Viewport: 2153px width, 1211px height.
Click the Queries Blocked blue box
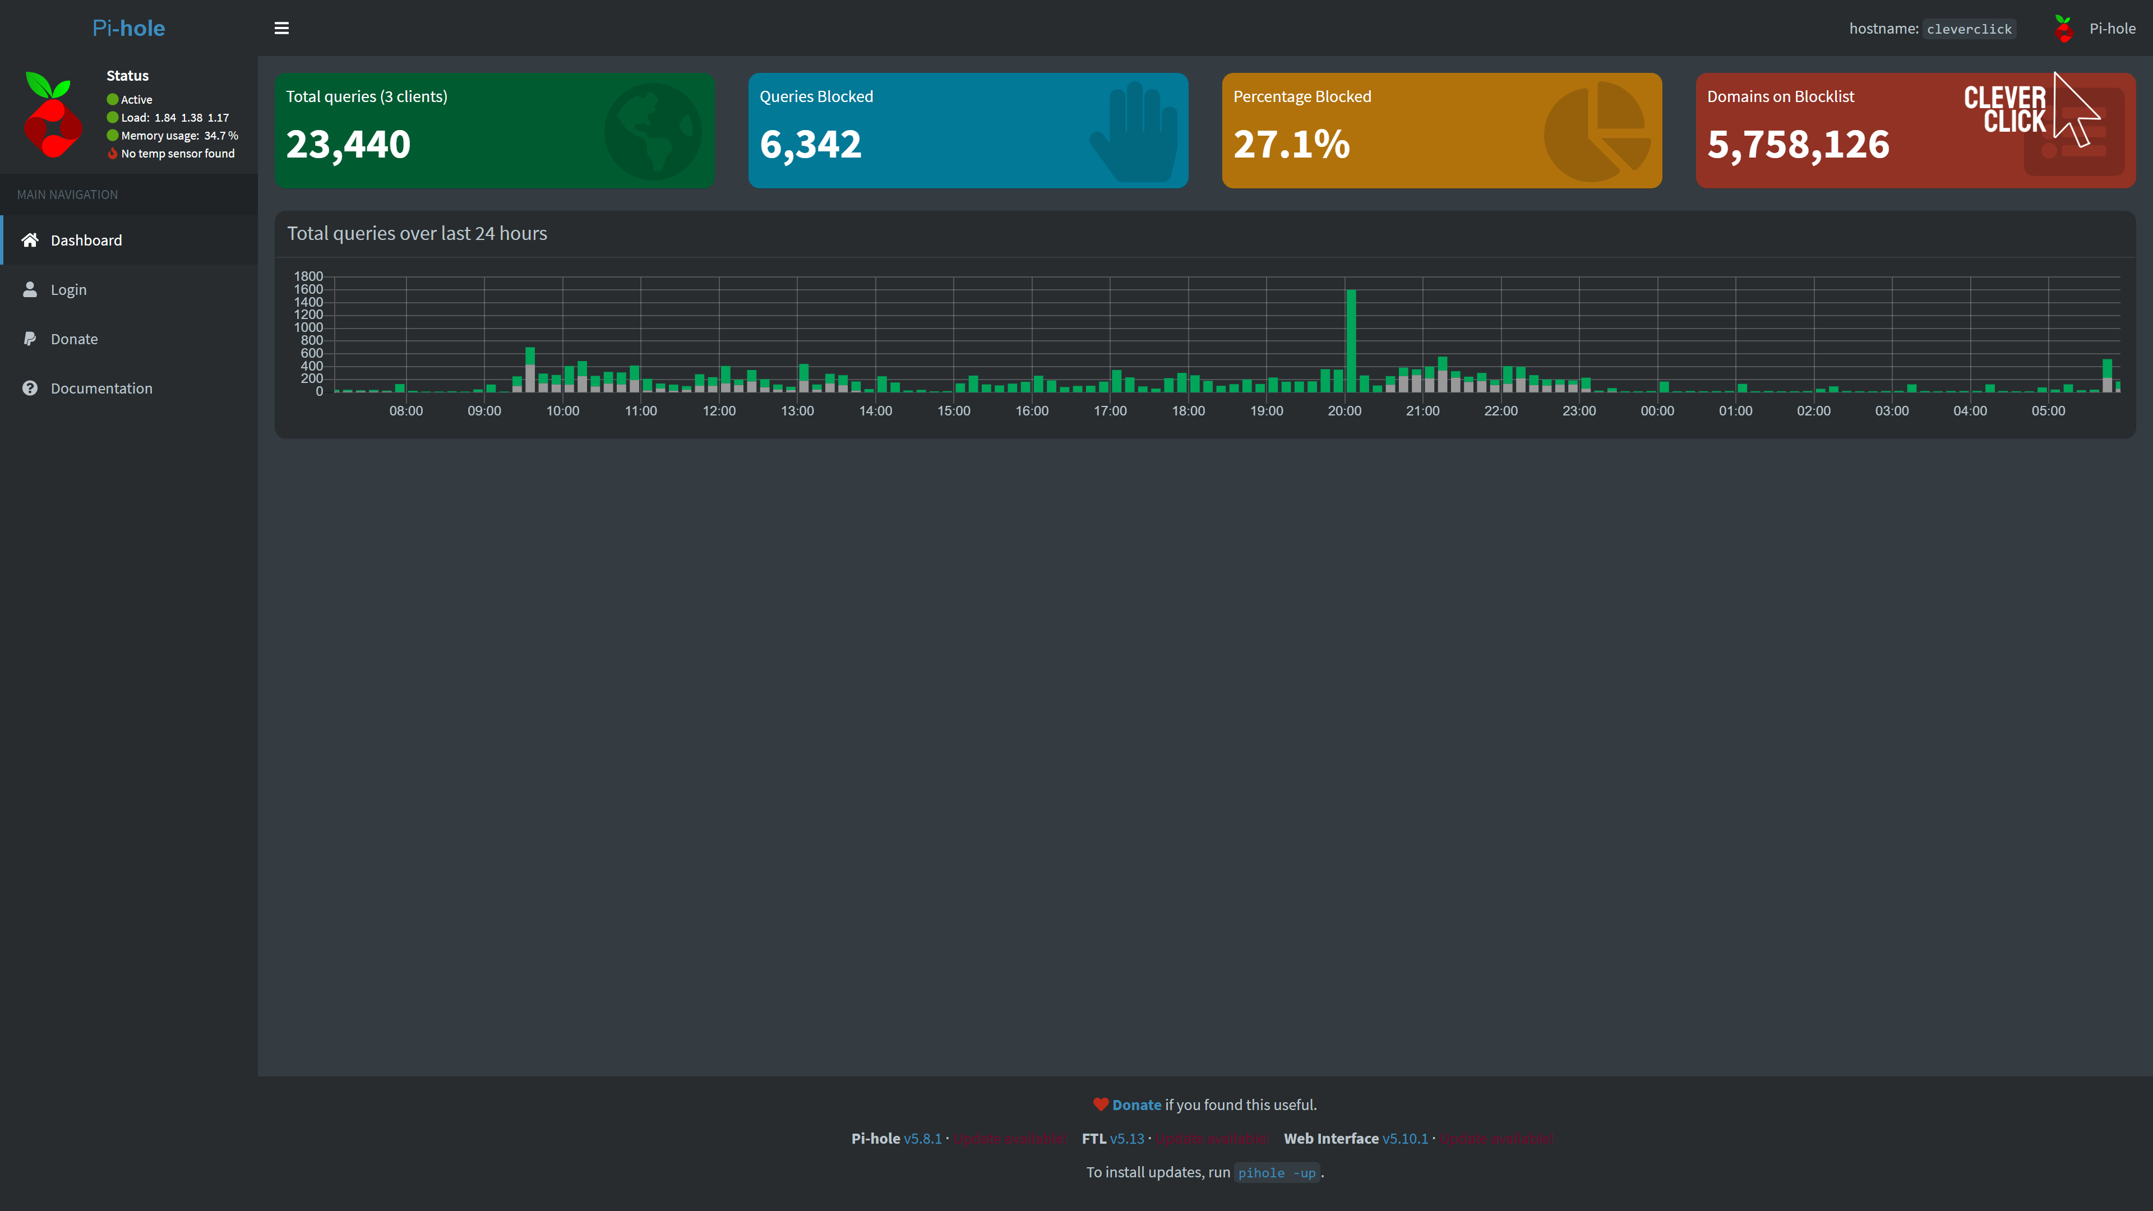click(967, 131)
